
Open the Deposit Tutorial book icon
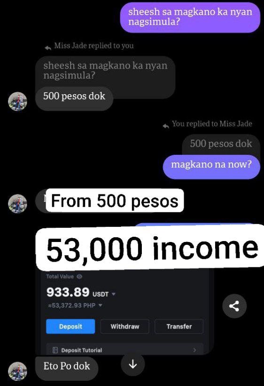(55, 350)
